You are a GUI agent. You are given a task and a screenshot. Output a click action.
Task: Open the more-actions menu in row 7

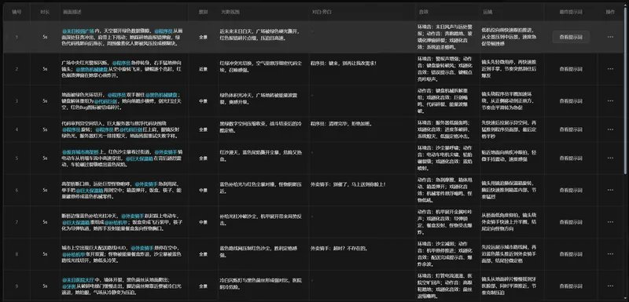(610, 222)
